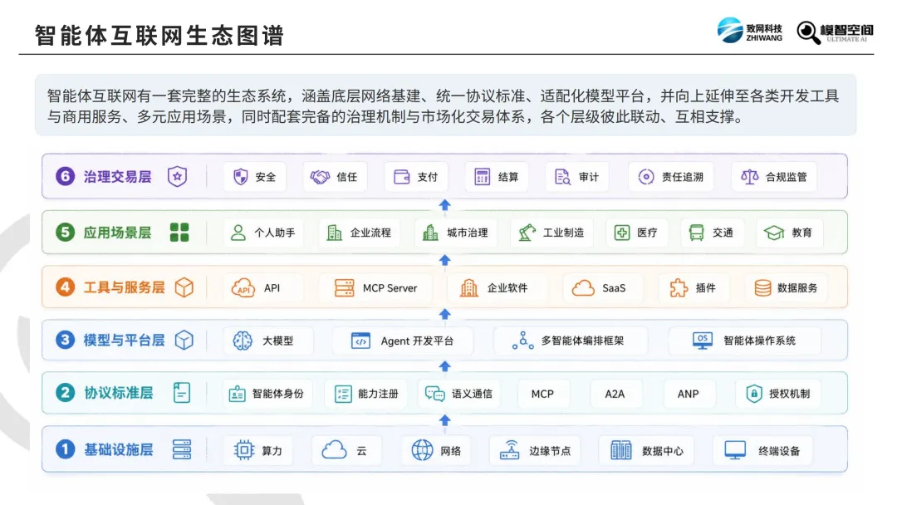The height and width of the screenshot is (505, 897).
Task: Click the nodes icon for 多智能体编排框架
Action: point(523,341)
